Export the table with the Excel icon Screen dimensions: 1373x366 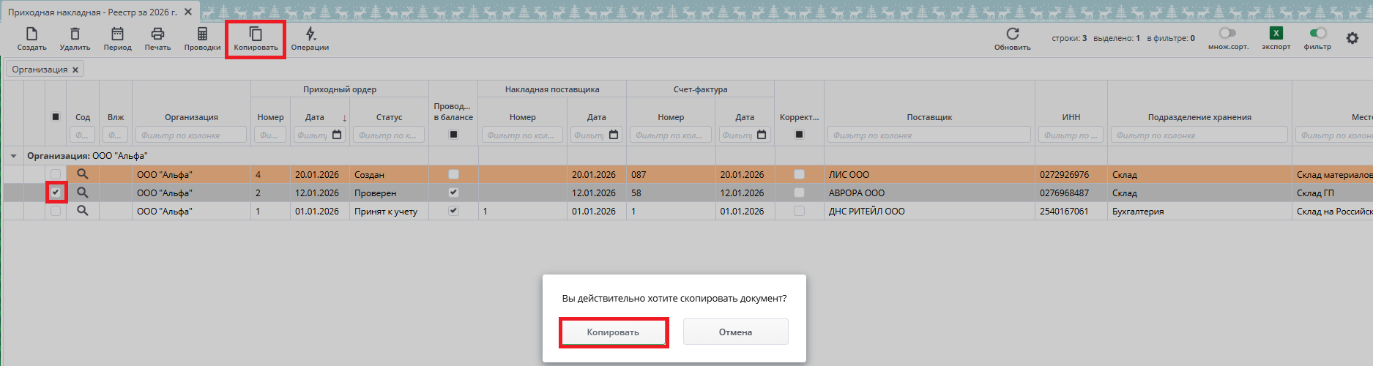(1276, 33)
